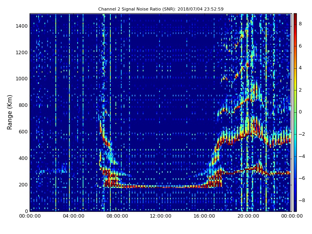Click the 800 range tick label

(x=23, y=105)
